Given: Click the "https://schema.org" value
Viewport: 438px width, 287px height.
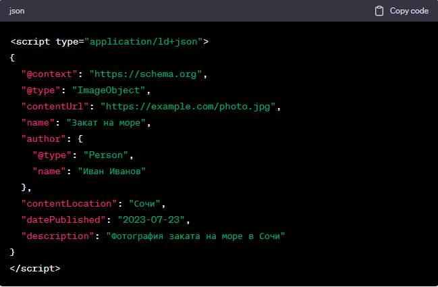Looking at the screenshot, I should point(145,74).
